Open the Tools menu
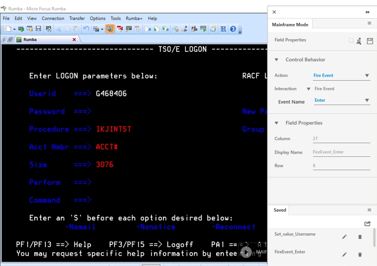Screen dimensions: 377x266 (x=116, y=19)
